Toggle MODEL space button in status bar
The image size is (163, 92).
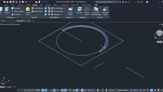point(38,90)
